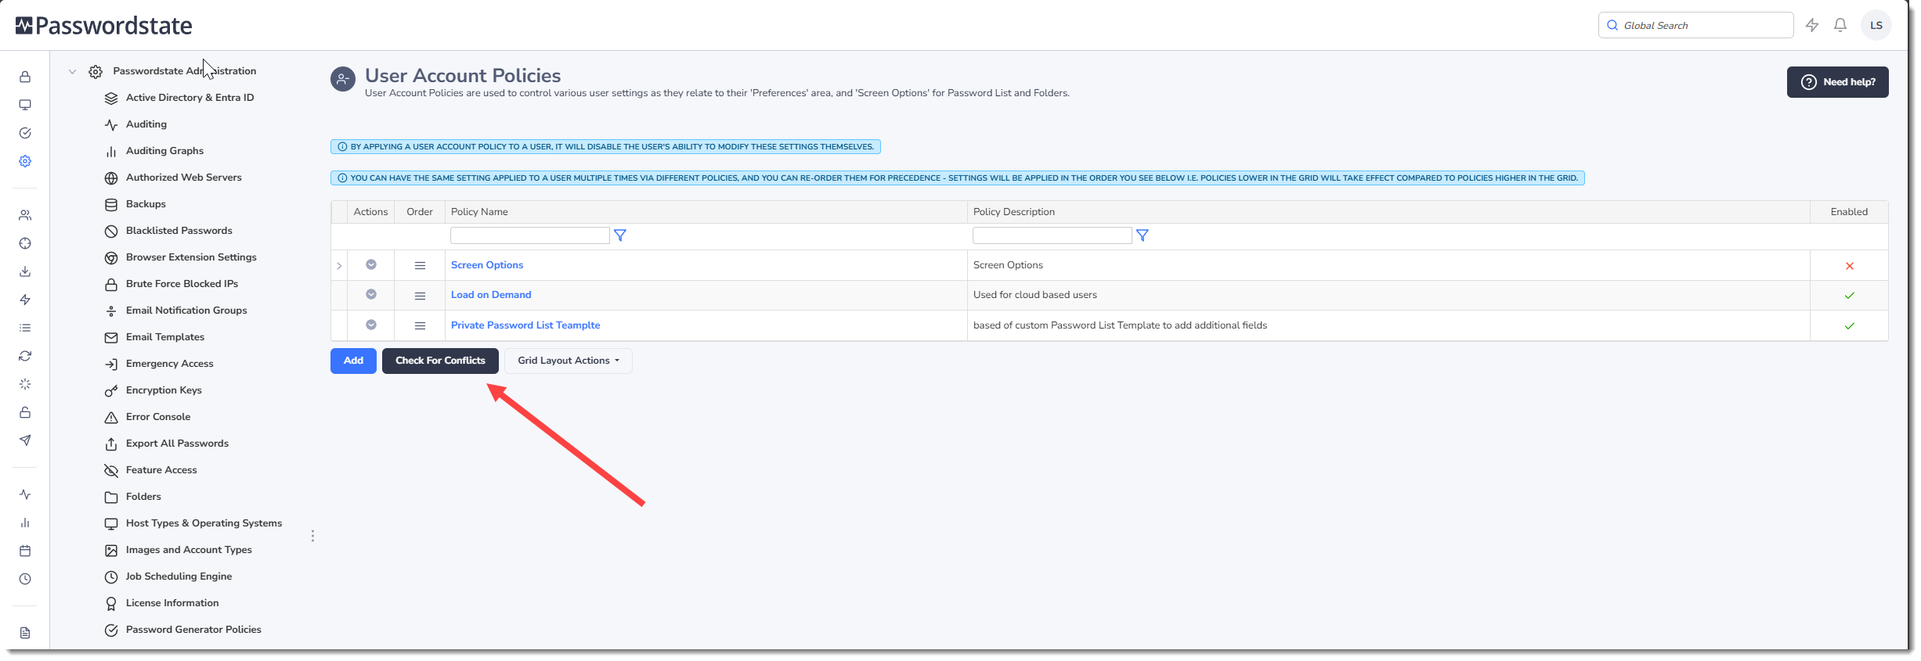This screenshot has width=1921, height=661.
Task: Open the Backups menu item
Action: point(146,204)
